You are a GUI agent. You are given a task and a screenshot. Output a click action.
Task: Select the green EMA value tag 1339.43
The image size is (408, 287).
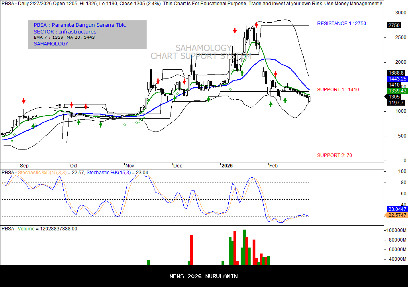pos(396,91)
